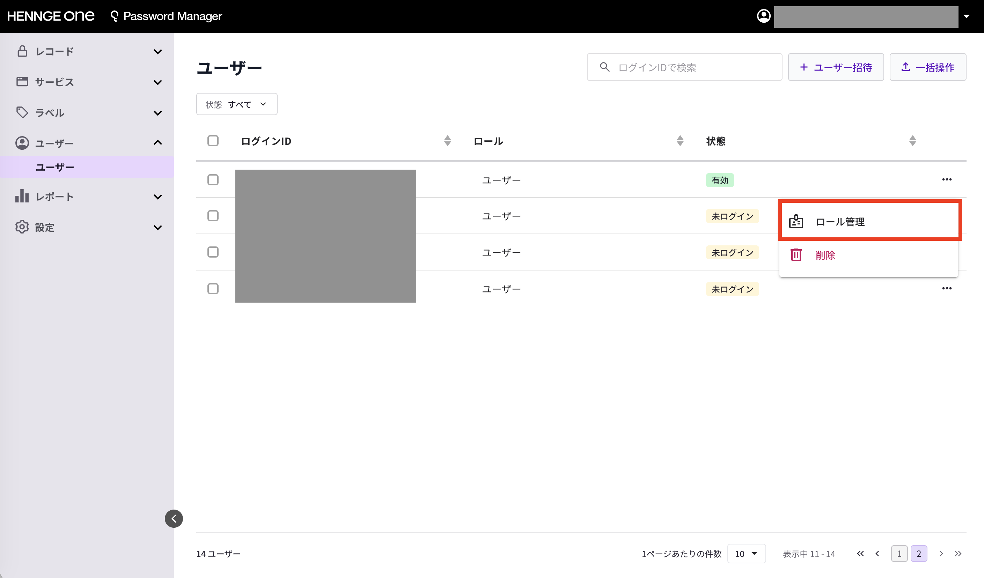984x578 pixels.
Task: Go to the previous page arrow
Action: click(877, 554)
